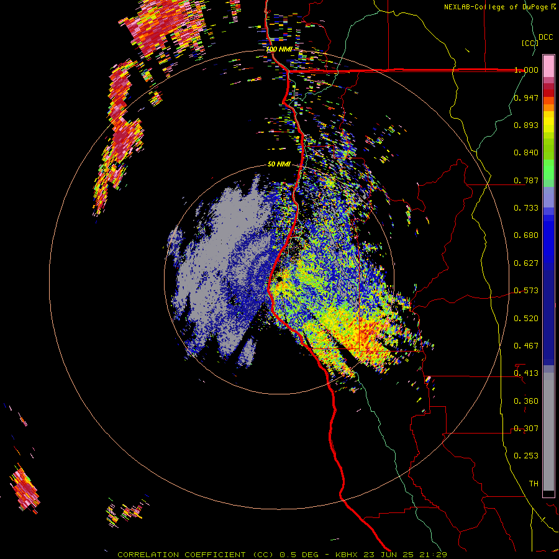This screenshot has width=559, height=559.
Task: Click the 0.413 scale value
Action: tap(526, 373)
